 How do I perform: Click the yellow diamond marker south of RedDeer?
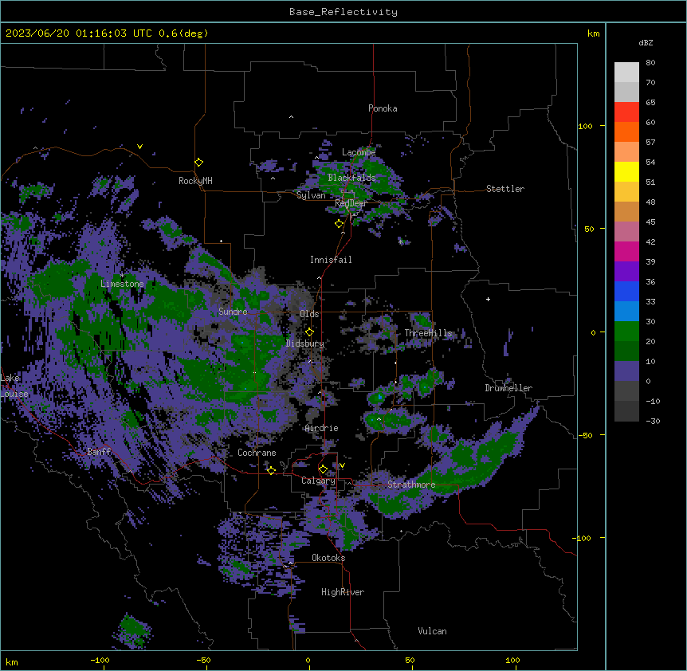(x=340, y=224)
